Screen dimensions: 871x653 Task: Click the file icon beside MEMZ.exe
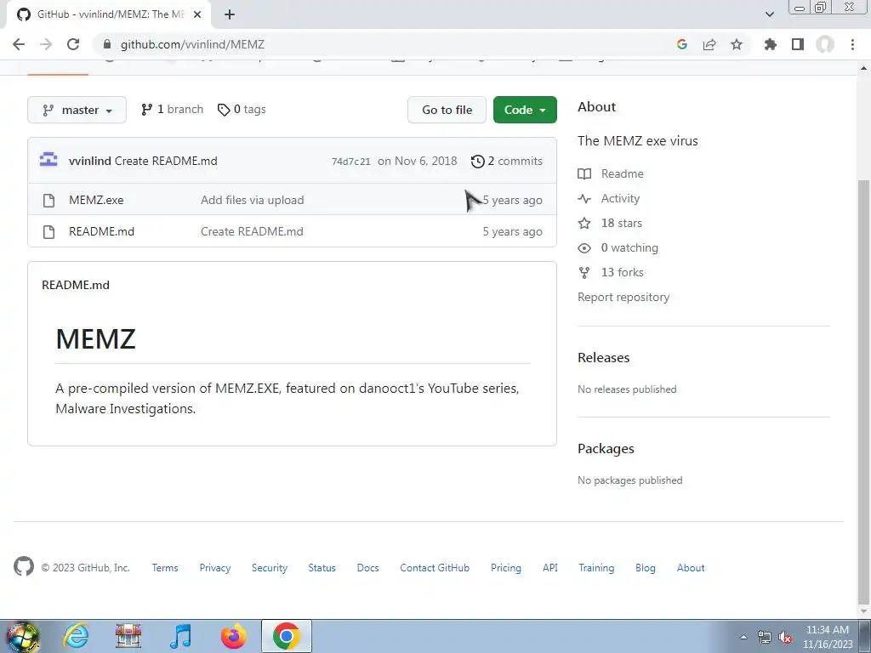[48, 201]
